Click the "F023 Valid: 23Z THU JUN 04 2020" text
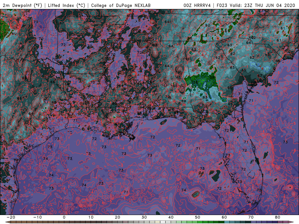Viewport: 299px width, 224px height. pos(256,5)
